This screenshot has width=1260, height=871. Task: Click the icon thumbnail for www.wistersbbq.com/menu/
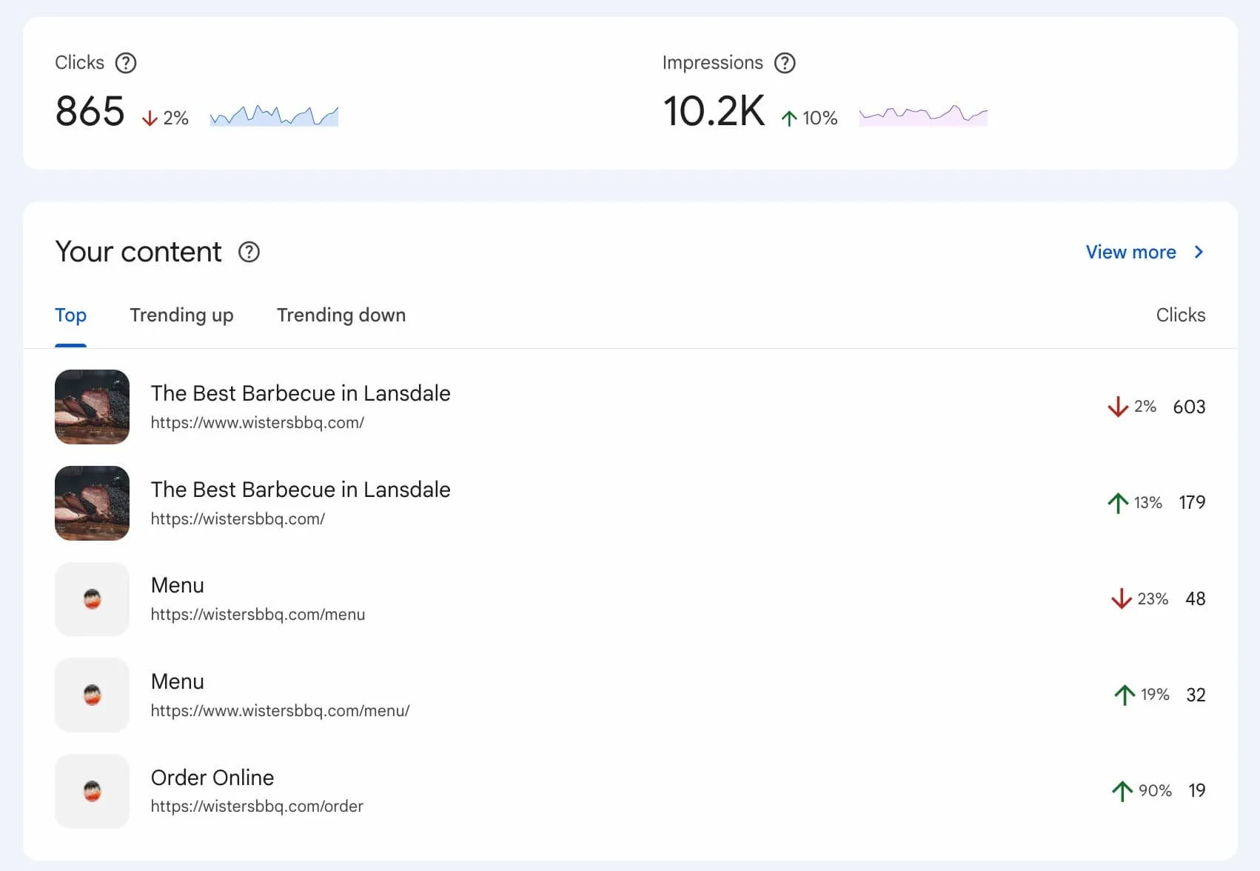(x=92, y=695)
